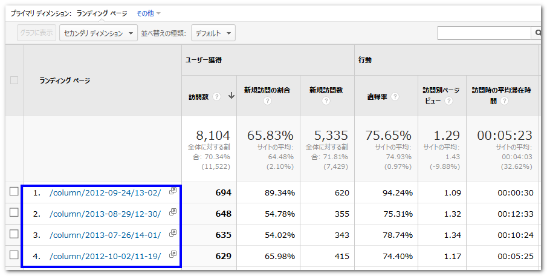Tick the checkbox for row 3
This screenshot has height=276, width=547.
tap(14, 234)
